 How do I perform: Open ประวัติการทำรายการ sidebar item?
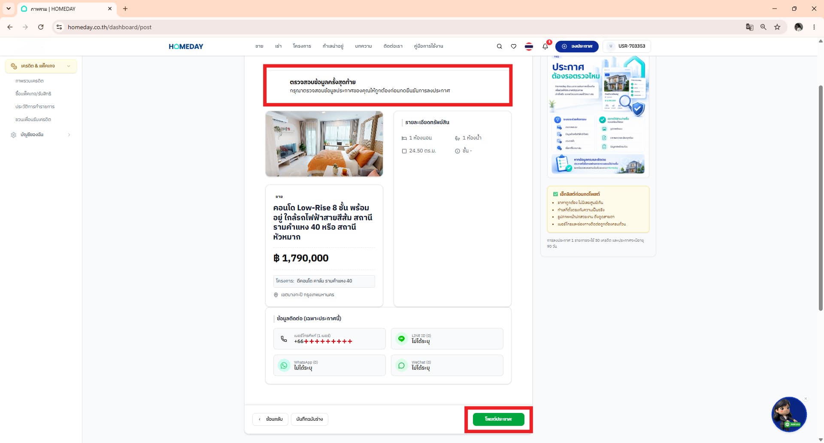35,106
